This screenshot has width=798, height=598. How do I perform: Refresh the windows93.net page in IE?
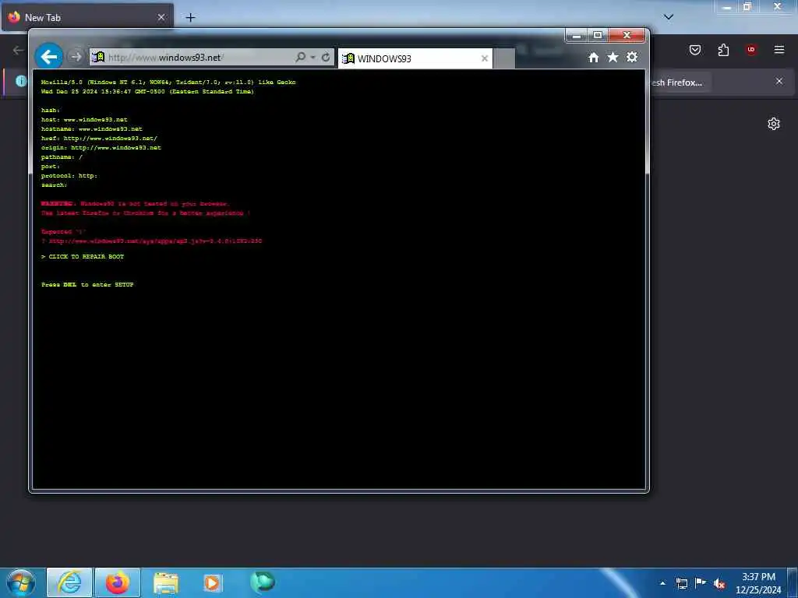click(x=326, y=57)
